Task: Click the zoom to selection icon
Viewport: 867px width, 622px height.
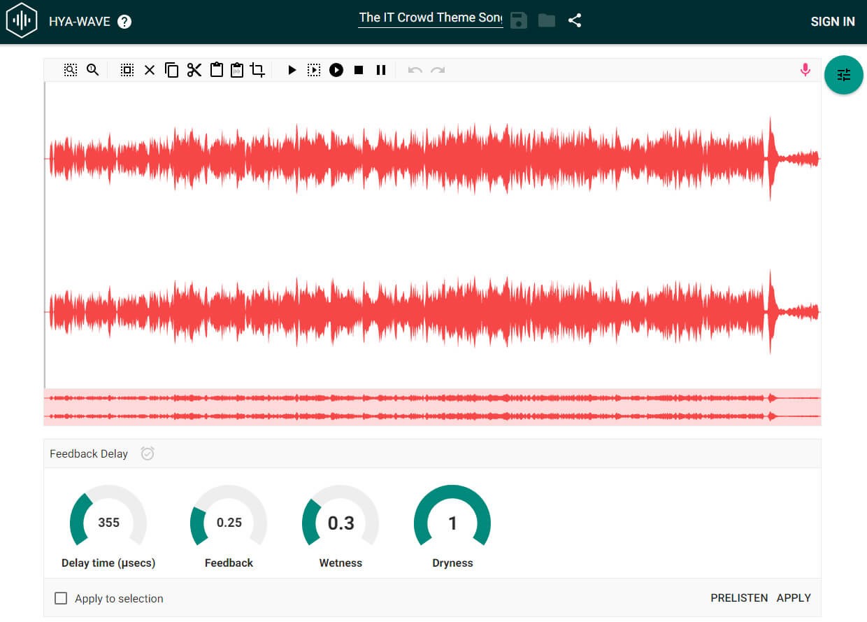Action: coord(71,70)
